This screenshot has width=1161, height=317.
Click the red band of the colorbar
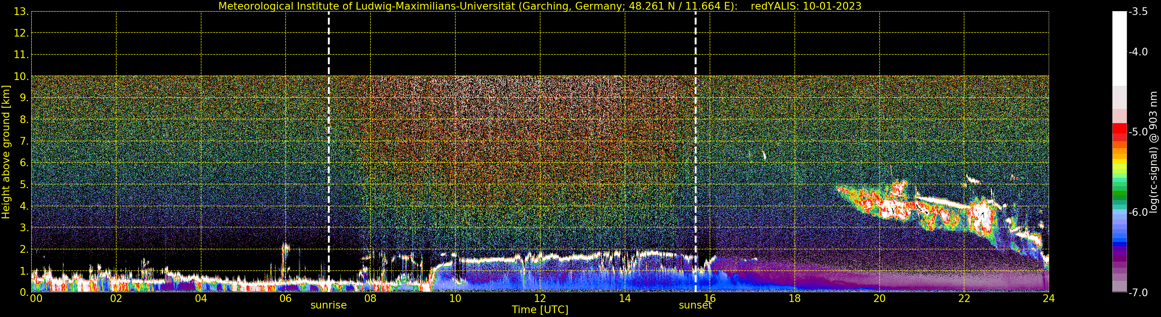[x=1119, y=128]
